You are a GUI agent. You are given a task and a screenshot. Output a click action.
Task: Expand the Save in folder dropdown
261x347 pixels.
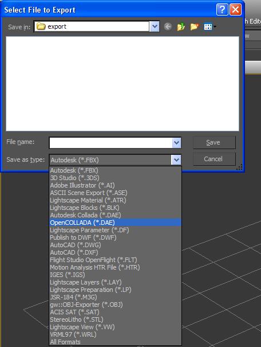[155, 26]
